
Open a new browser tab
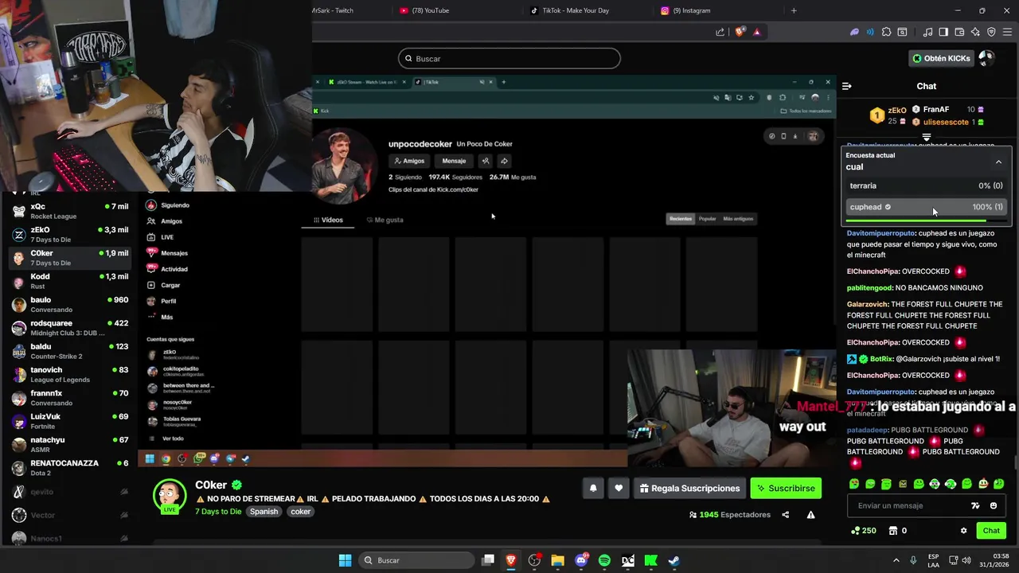click(794, 10)
